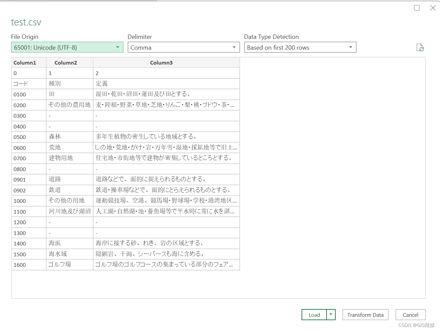The image size is (440, 331).
Task: Click the cell with code 1600
Action: [x=29, y=265]
